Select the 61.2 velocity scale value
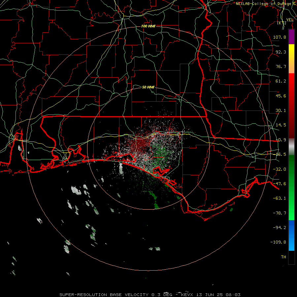 click(x=281, y=81)
